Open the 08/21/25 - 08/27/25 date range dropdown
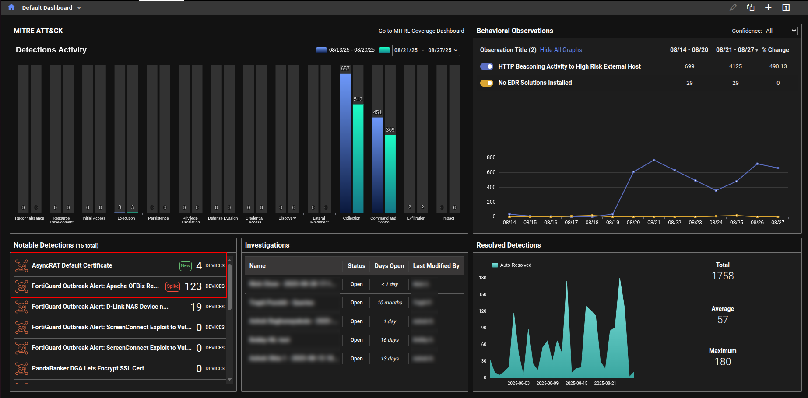 (425, 50)
